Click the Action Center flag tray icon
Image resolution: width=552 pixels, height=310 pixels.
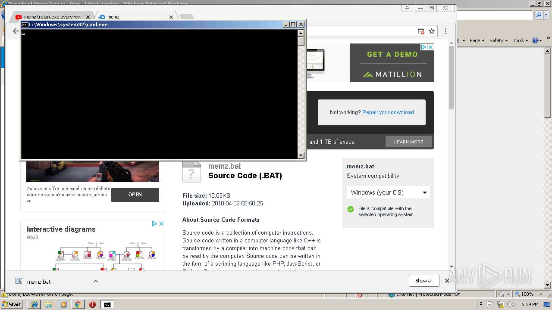coord(491,304)
